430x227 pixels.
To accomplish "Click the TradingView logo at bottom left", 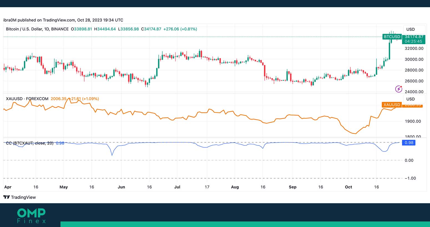I will tap(19, 197).
